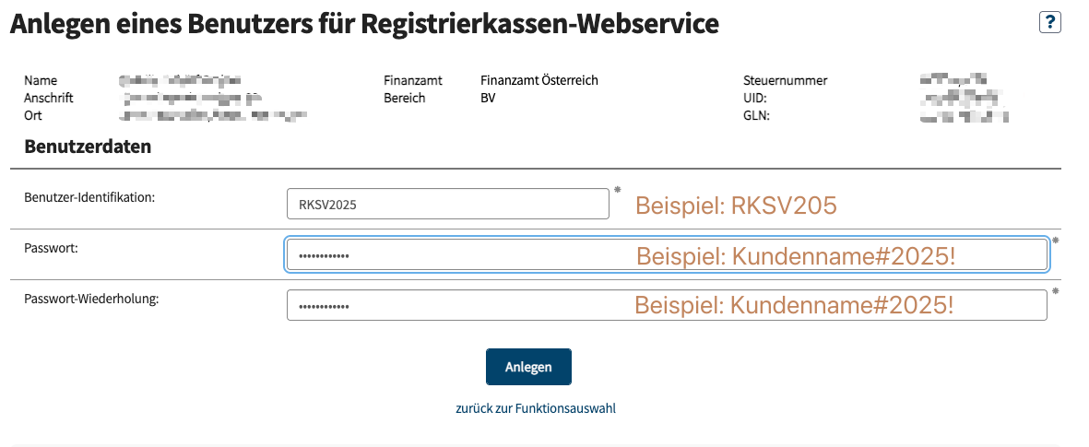Screen dimensions: 1089x447
Task: Click the Anlegen button
Action: pyautogui.click(x=528, y=367)
